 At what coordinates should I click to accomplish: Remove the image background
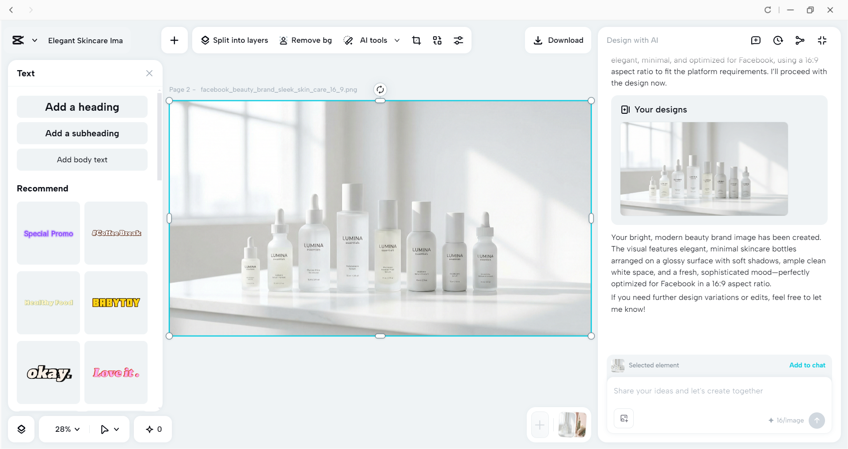coord(305,41)
